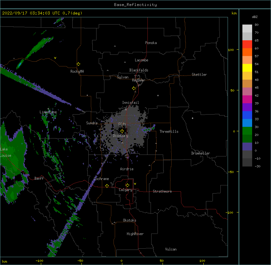Click the yellow marker south of RedDeer
This screenshot has height=265, width=271.
(x=134, y=88)
